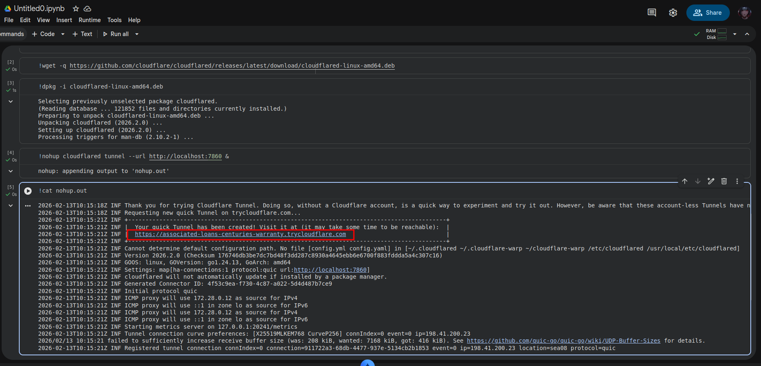
Task: Open the Run all dropdown arrow
Action: pos(137,34)
